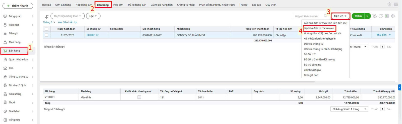Open the table column settings gear
Screen dimensions: 402x124
393,16
